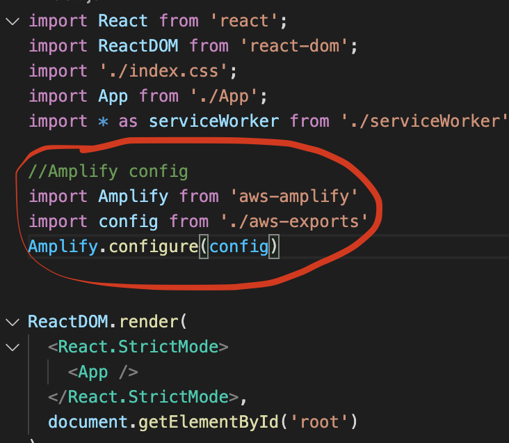Click 'ReactDOM' in the ReactDOM.render line
The image size is (509, 443).
[x=68, y=322]
